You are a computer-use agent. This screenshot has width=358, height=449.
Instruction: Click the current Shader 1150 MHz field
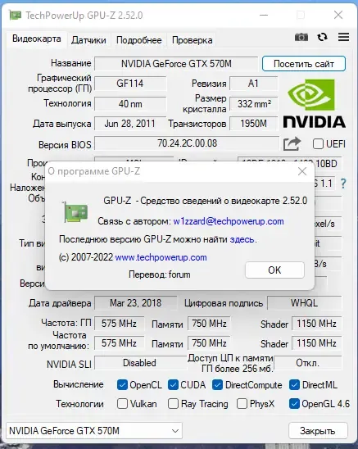(x=316, y=324)
